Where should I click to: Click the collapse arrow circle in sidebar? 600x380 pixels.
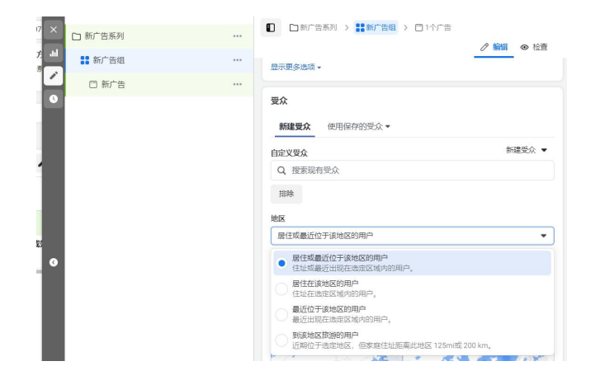(53, 262)
